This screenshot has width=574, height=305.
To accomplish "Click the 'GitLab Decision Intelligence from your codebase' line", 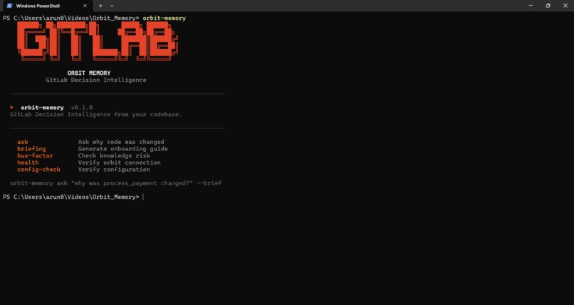I will click(96, 115).
